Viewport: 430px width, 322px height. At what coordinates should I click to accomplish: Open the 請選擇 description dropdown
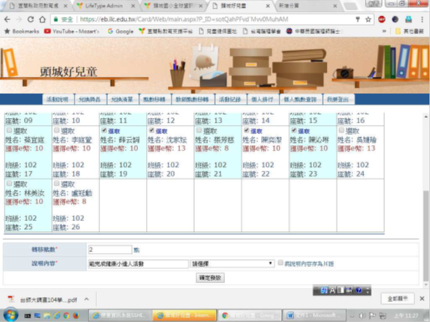(232, 264)
